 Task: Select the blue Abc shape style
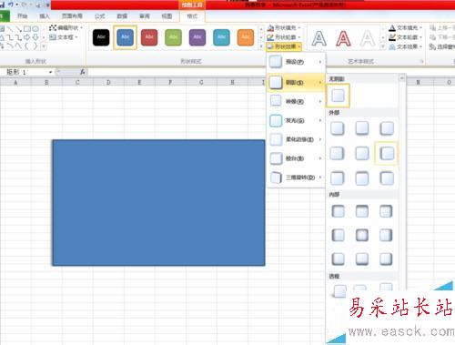[125, 37]
